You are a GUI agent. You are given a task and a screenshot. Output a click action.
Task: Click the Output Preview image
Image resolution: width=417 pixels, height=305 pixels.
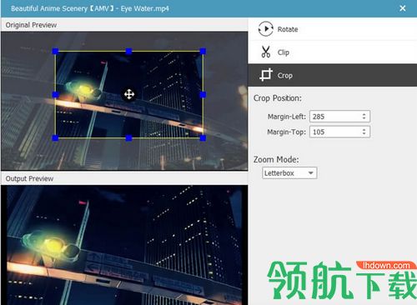point(124,245)
